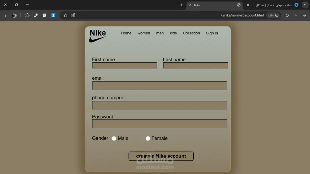Close the Nike tab

point(190,5)
